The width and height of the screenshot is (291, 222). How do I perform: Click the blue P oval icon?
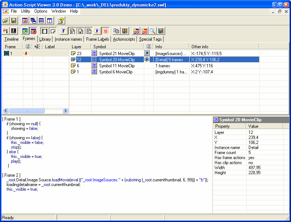[x=97, y=31]
